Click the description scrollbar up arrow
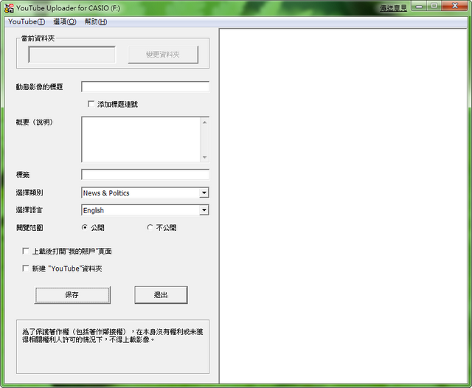Viewport: 472px width, 388px height. point(205,122)
